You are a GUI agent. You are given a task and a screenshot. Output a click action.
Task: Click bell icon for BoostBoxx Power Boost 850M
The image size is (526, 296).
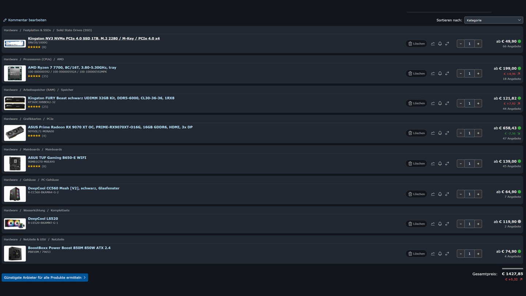440,254
